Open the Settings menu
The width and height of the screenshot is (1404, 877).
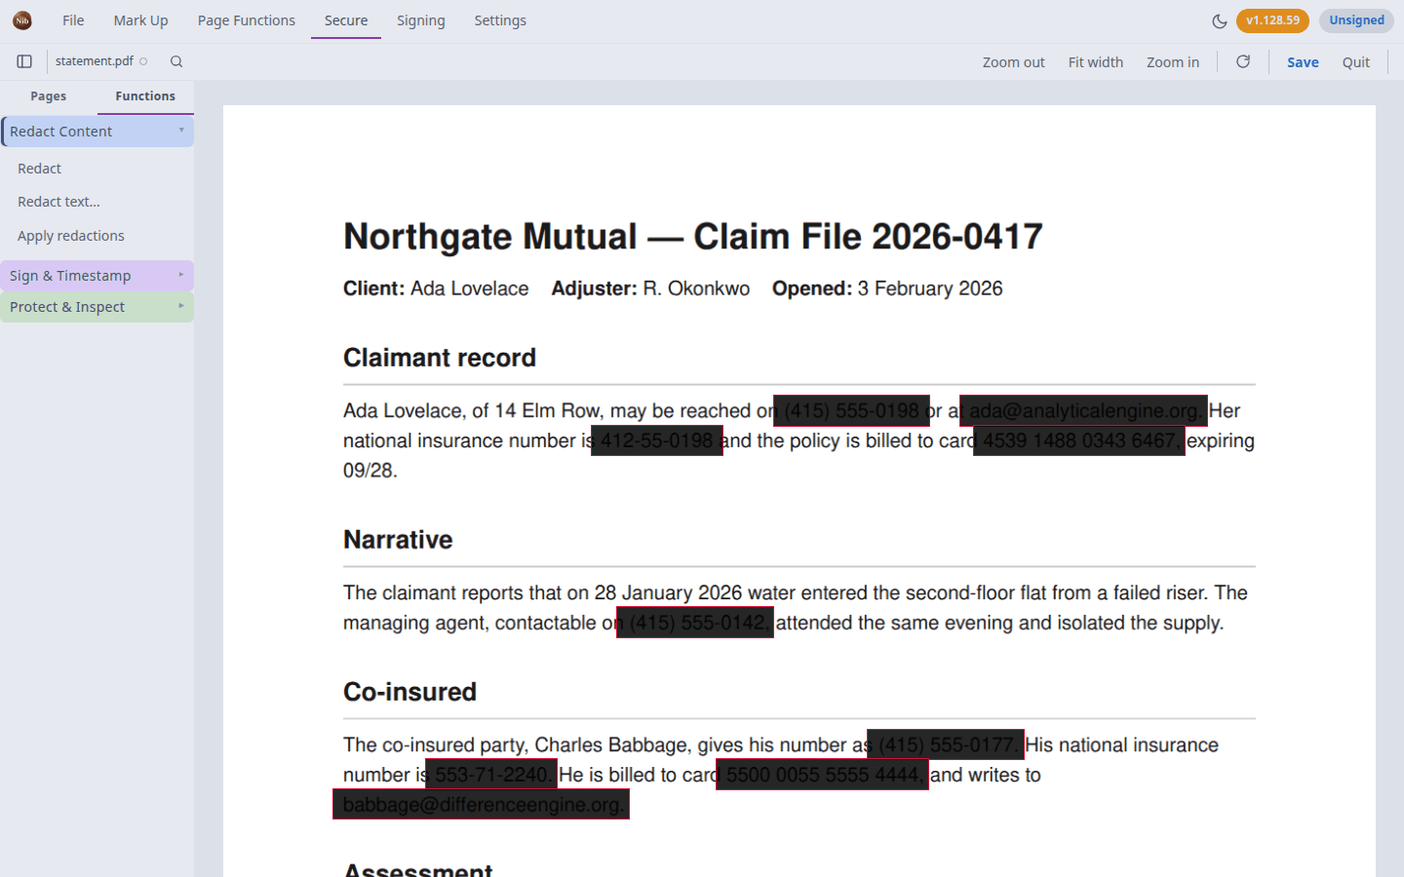coord(500,20)
